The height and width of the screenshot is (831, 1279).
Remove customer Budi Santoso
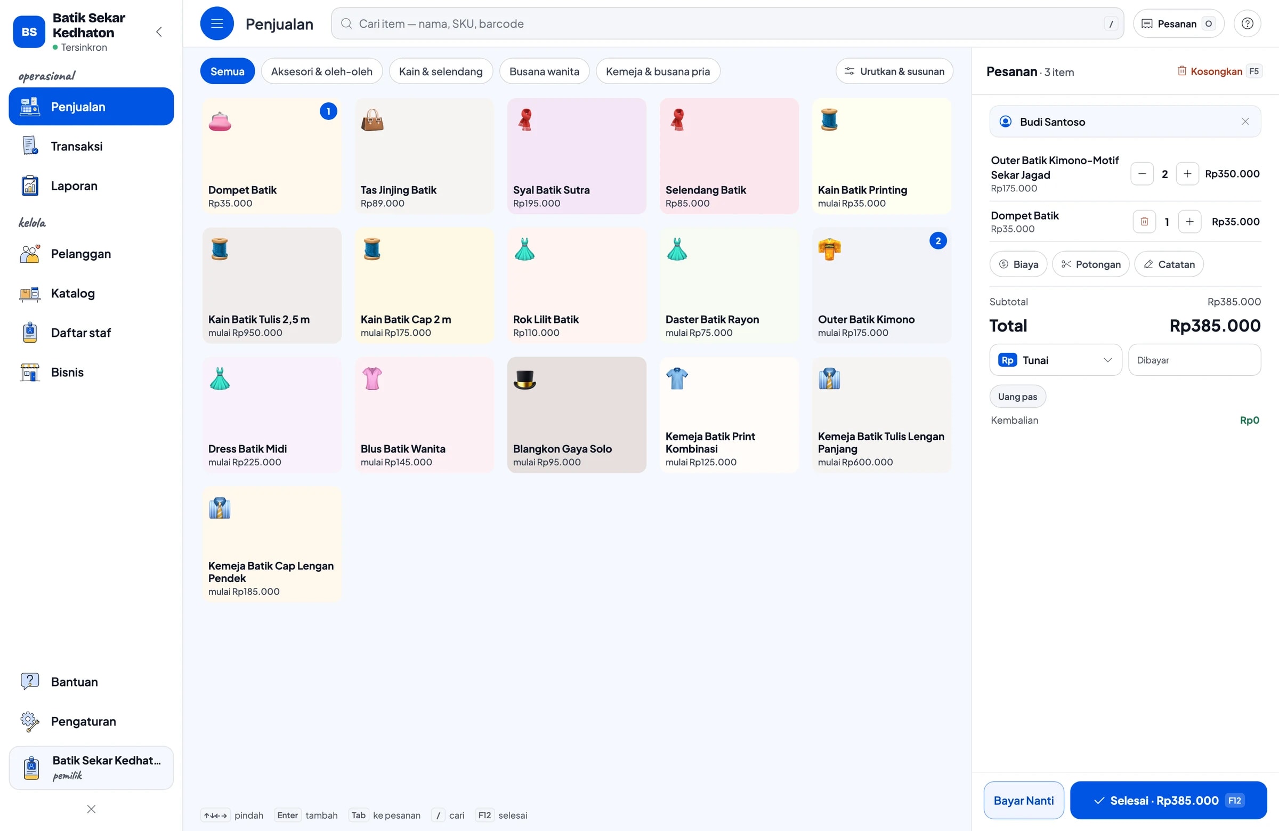click(1244, 122)
